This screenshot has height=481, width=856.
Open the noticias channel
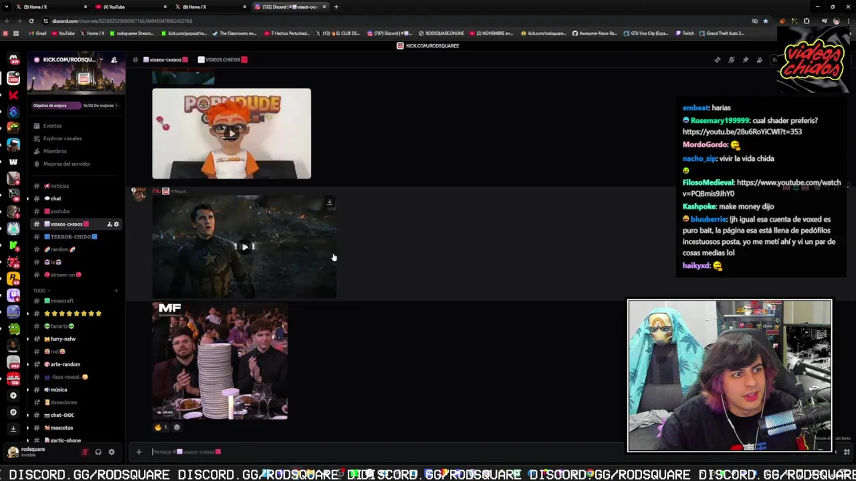75,186
